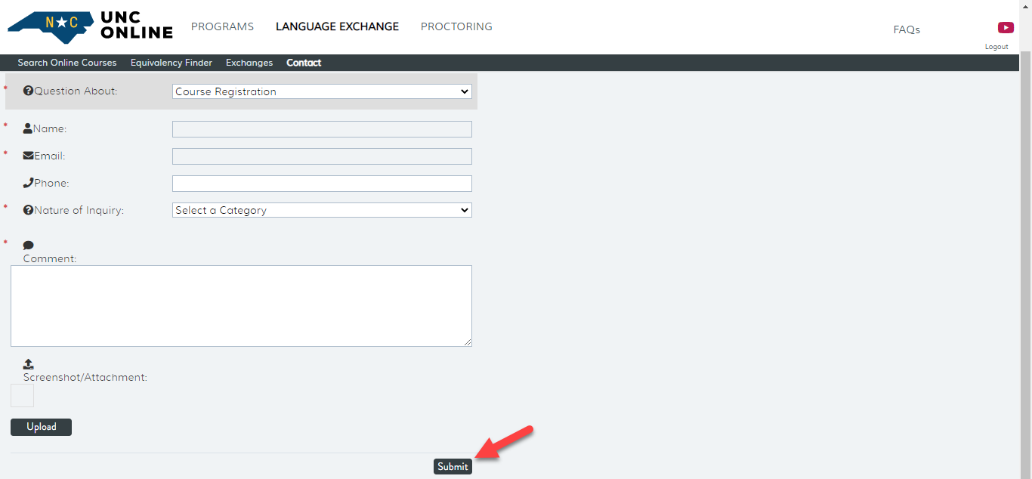Click the Logout link
This screenshot has height=479, width=1032.
click(996, 47)
